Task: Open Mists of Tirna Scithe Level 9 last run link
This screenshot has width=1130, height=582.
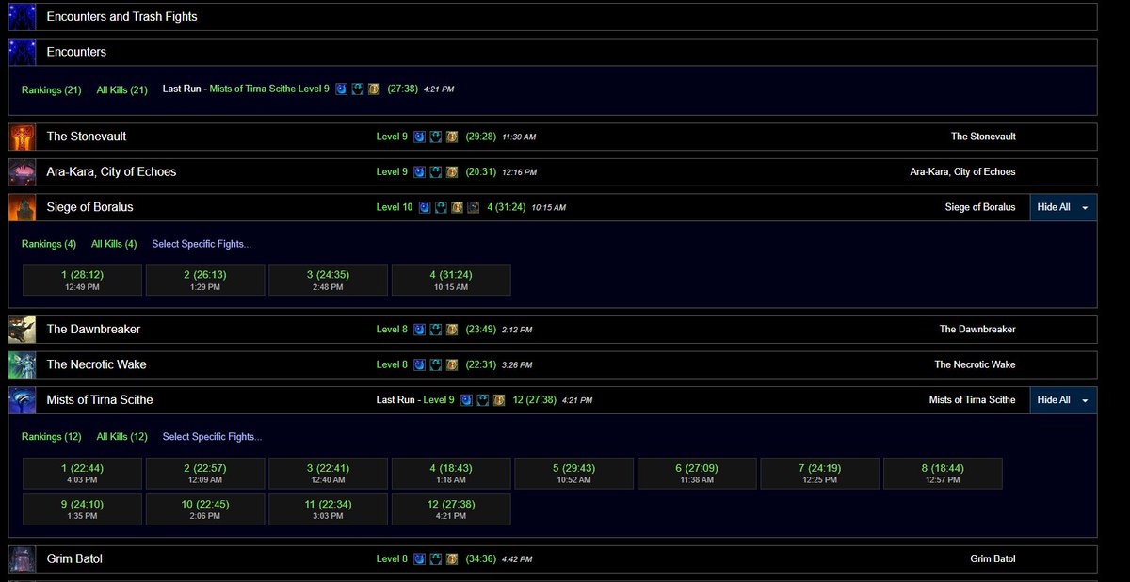Action: pyautogui.click(x=269, y=89)
